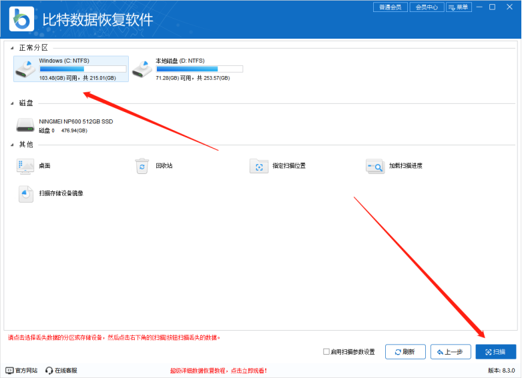Click the 在线客服 headset icon
Image resolution: width=522 pixels, height=378 pixels.
coord(49,371)
